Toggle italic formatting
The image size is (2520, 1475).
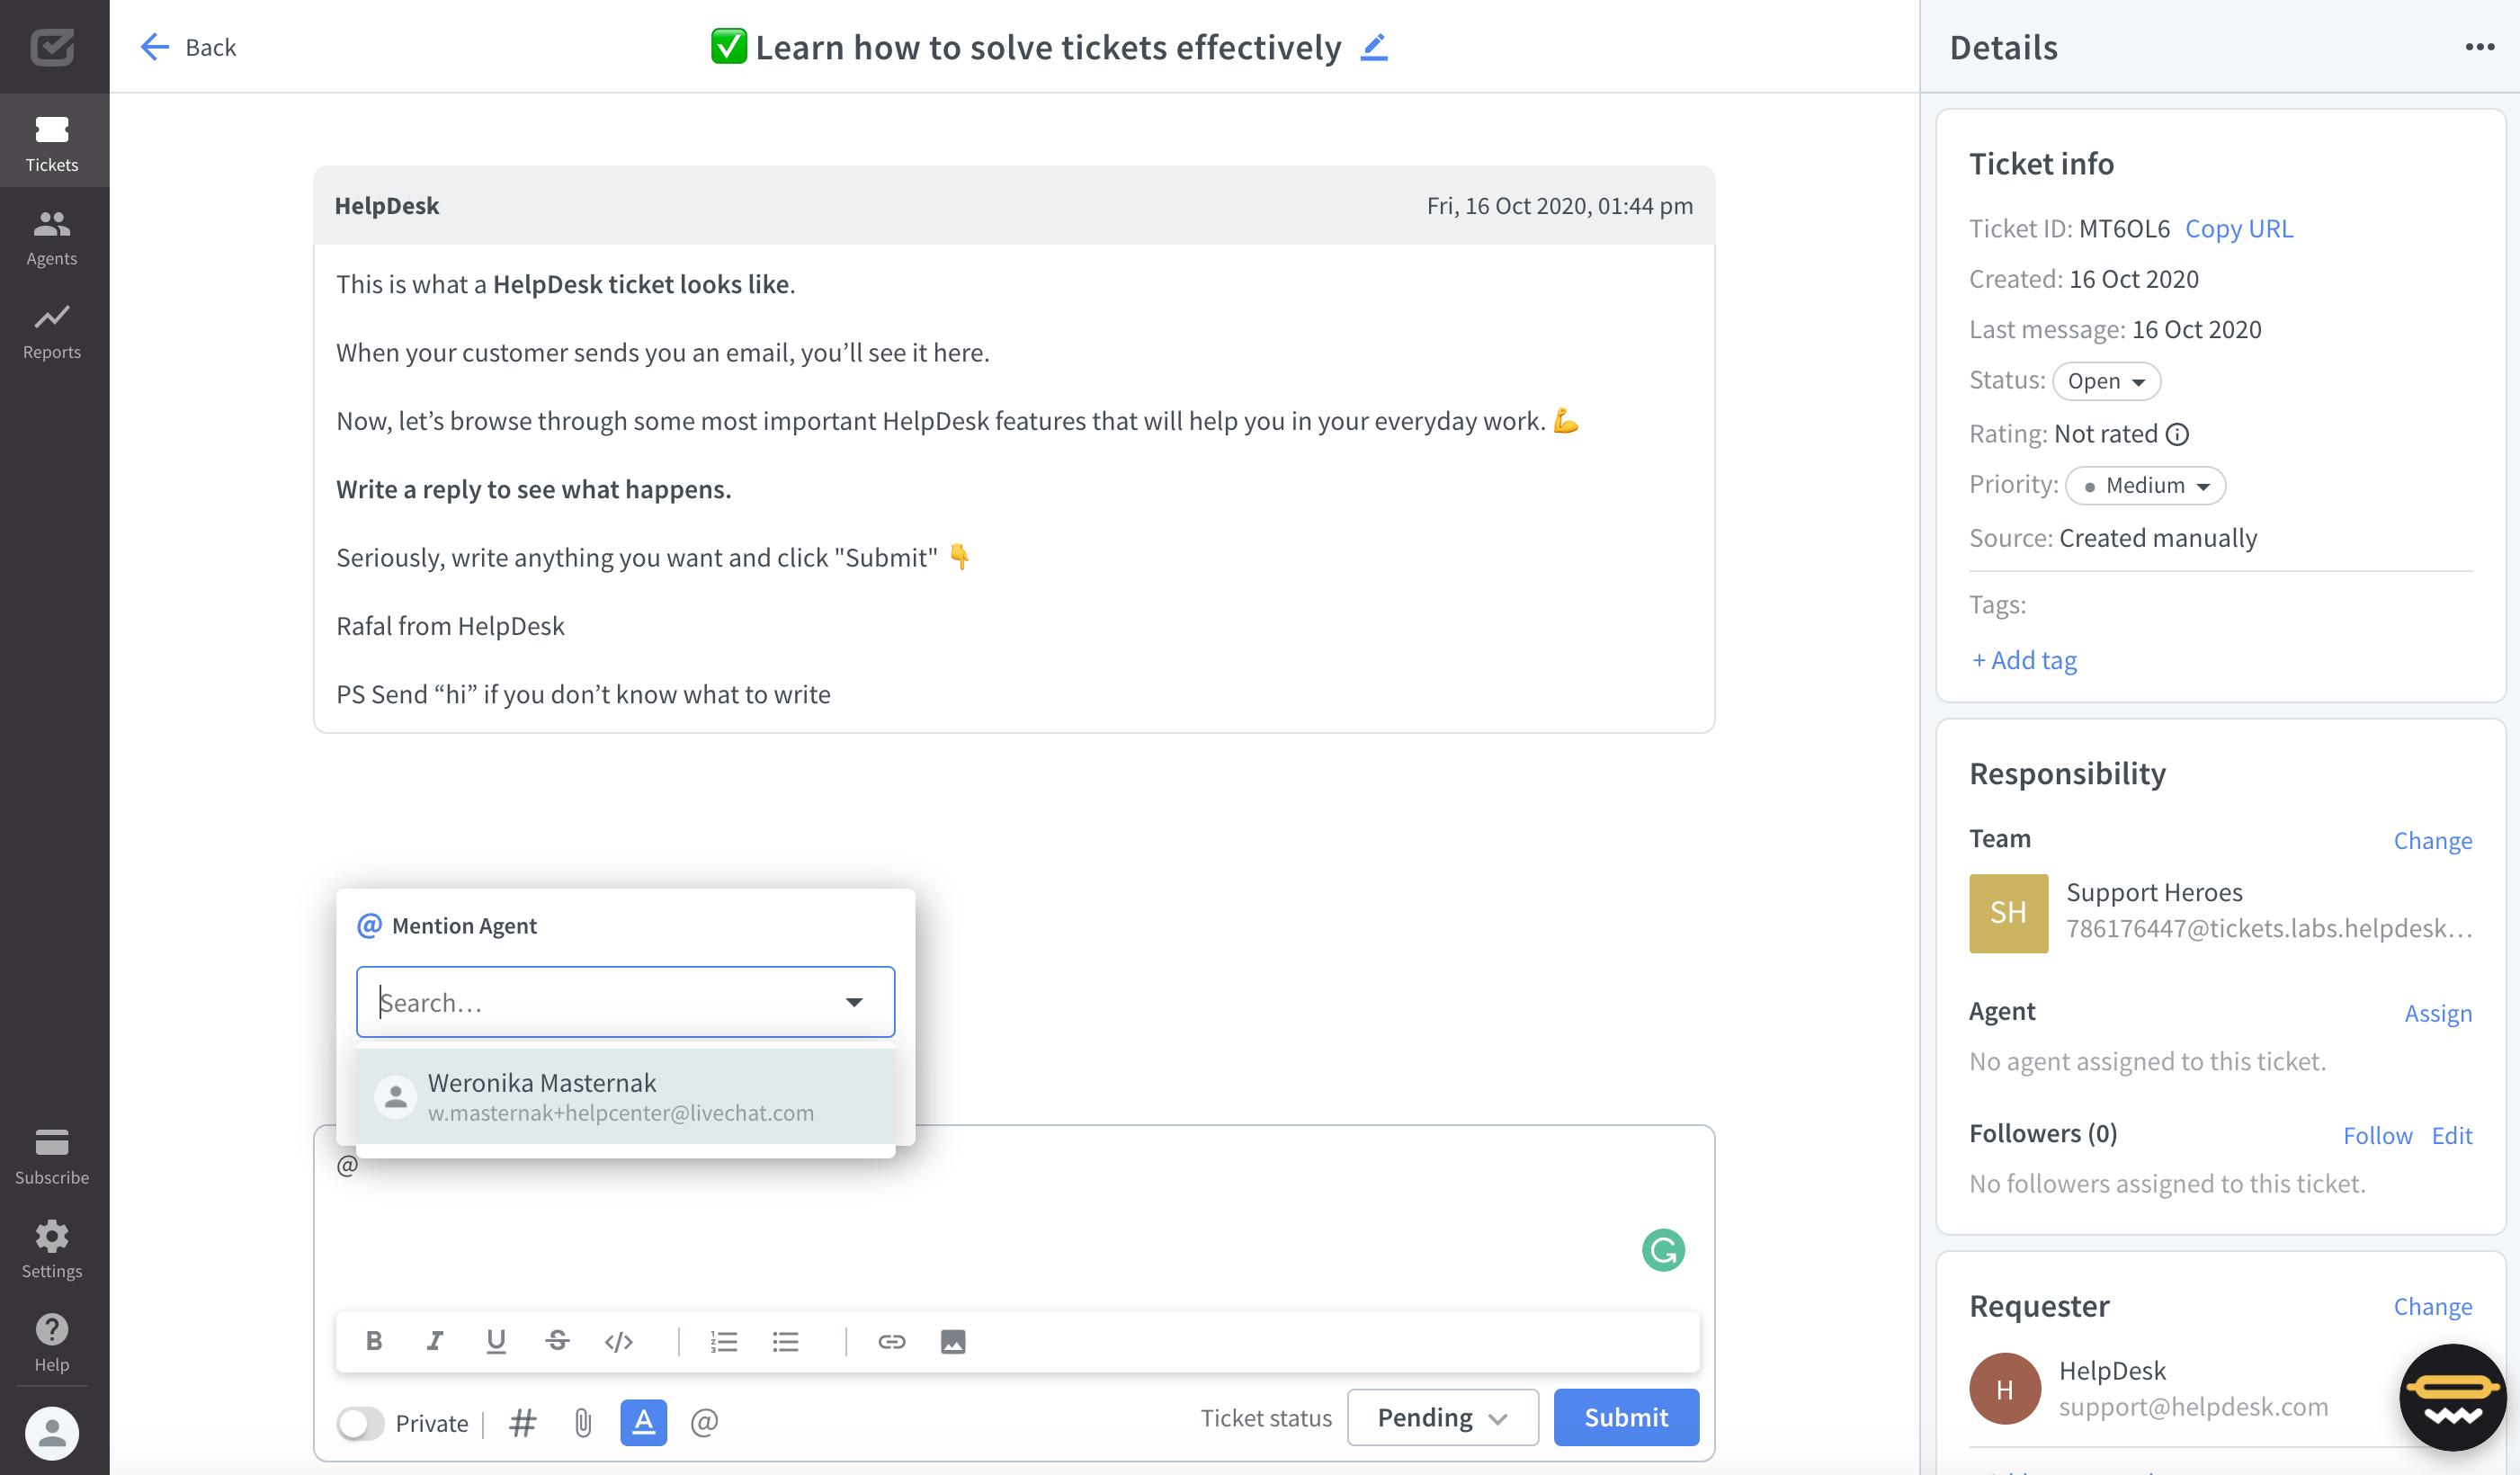pyautogui.click(x=434, y=1341)
